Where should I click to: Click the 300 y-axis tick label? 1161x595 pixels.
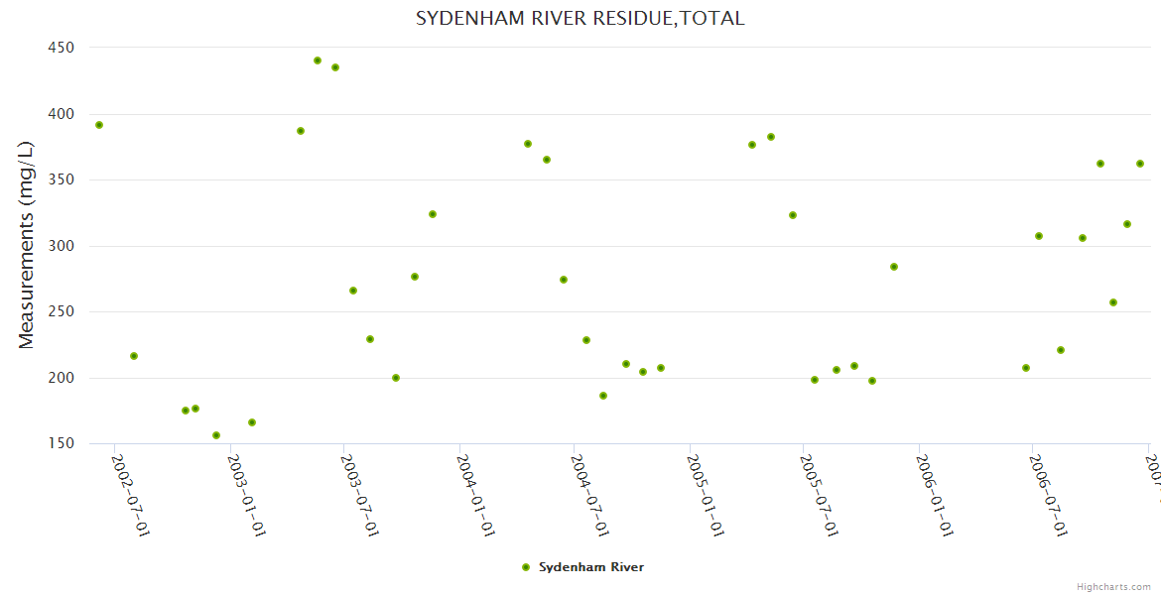click(61, 246)
